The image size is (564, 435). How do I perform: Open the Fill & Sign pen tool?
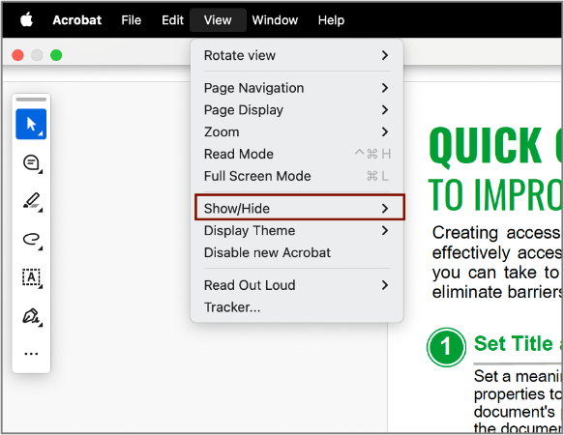pos(32,317)
